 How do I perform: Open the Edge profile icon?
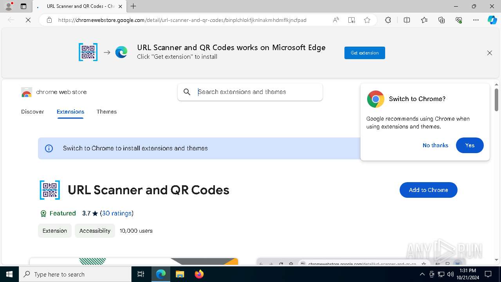point(9,6)
